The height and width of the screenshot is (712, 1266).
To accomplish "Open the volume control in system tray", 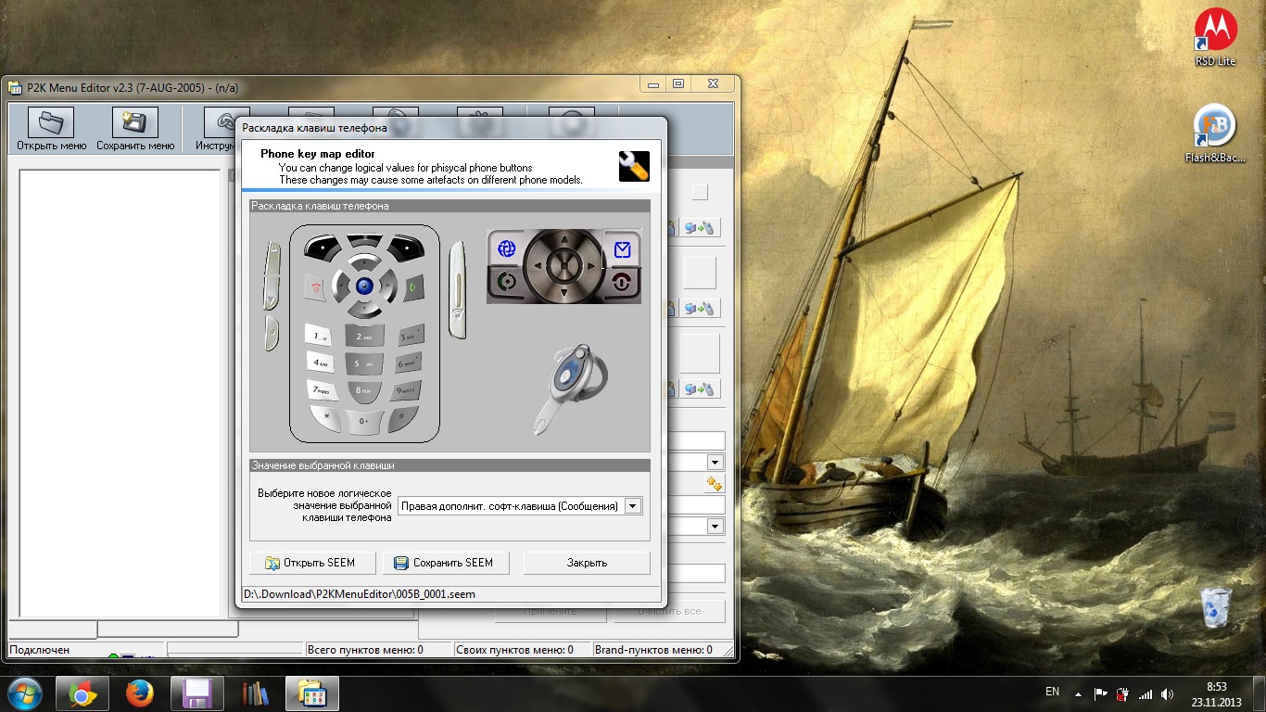I will click(1166, 693).
